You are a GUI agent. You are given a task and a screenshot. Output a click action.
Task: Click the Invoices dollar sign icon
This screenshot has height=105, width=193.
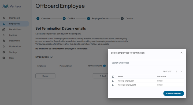(4, 35)
